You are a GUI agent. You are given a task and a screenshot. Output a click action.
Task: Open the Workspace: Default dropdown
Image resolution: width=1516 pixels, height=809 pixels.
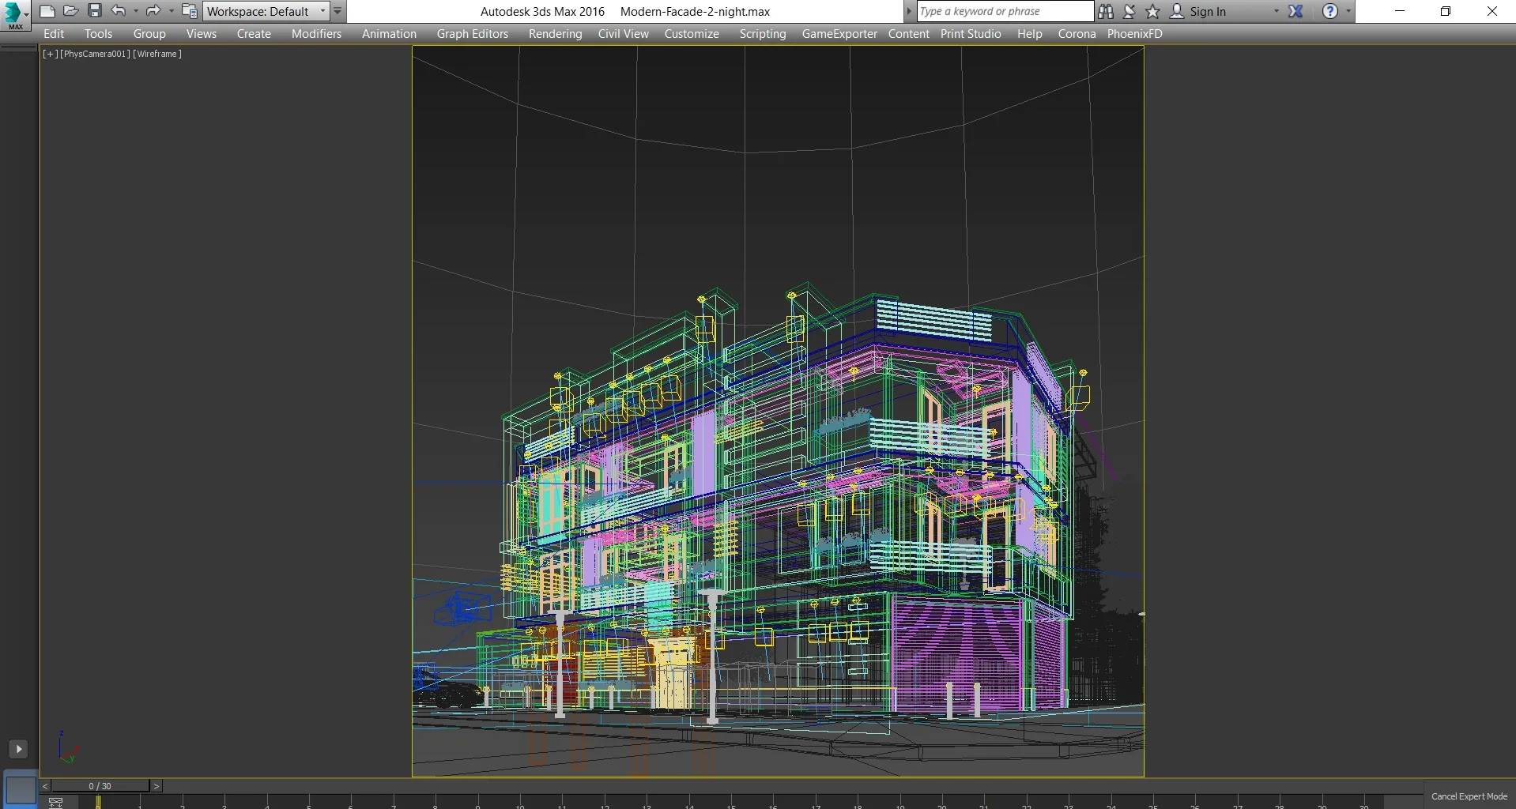(265, 11)
